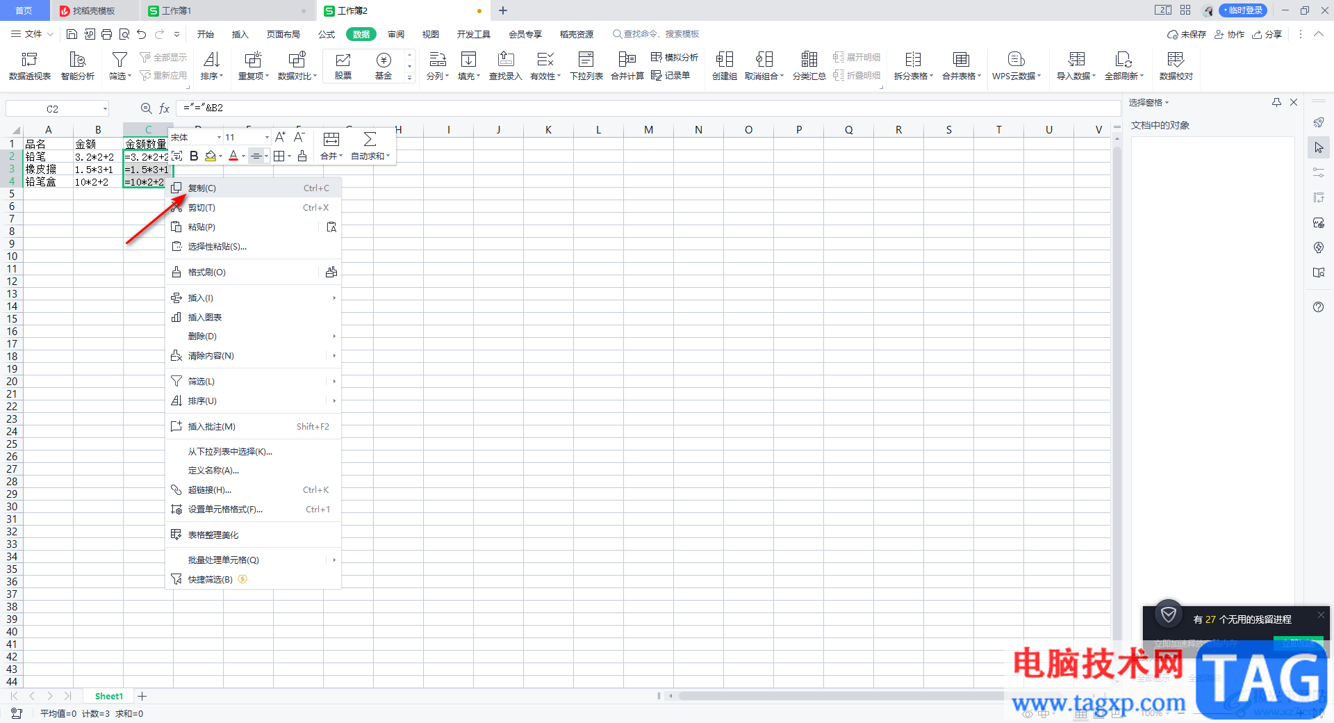Add a new sheet with the plus button

tap(142, 696)
